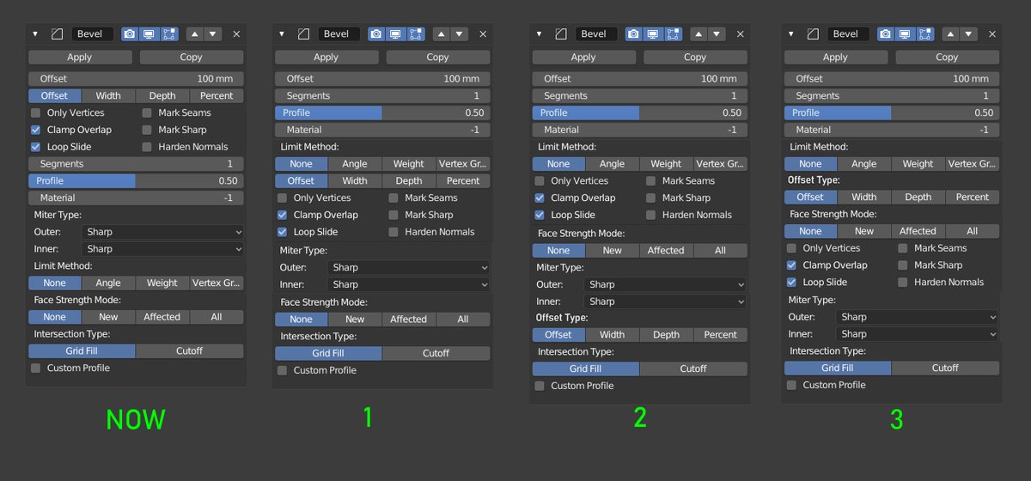Toggle render camera icon in panel 2
The image size is (1031, 481).
pos(633,34)
